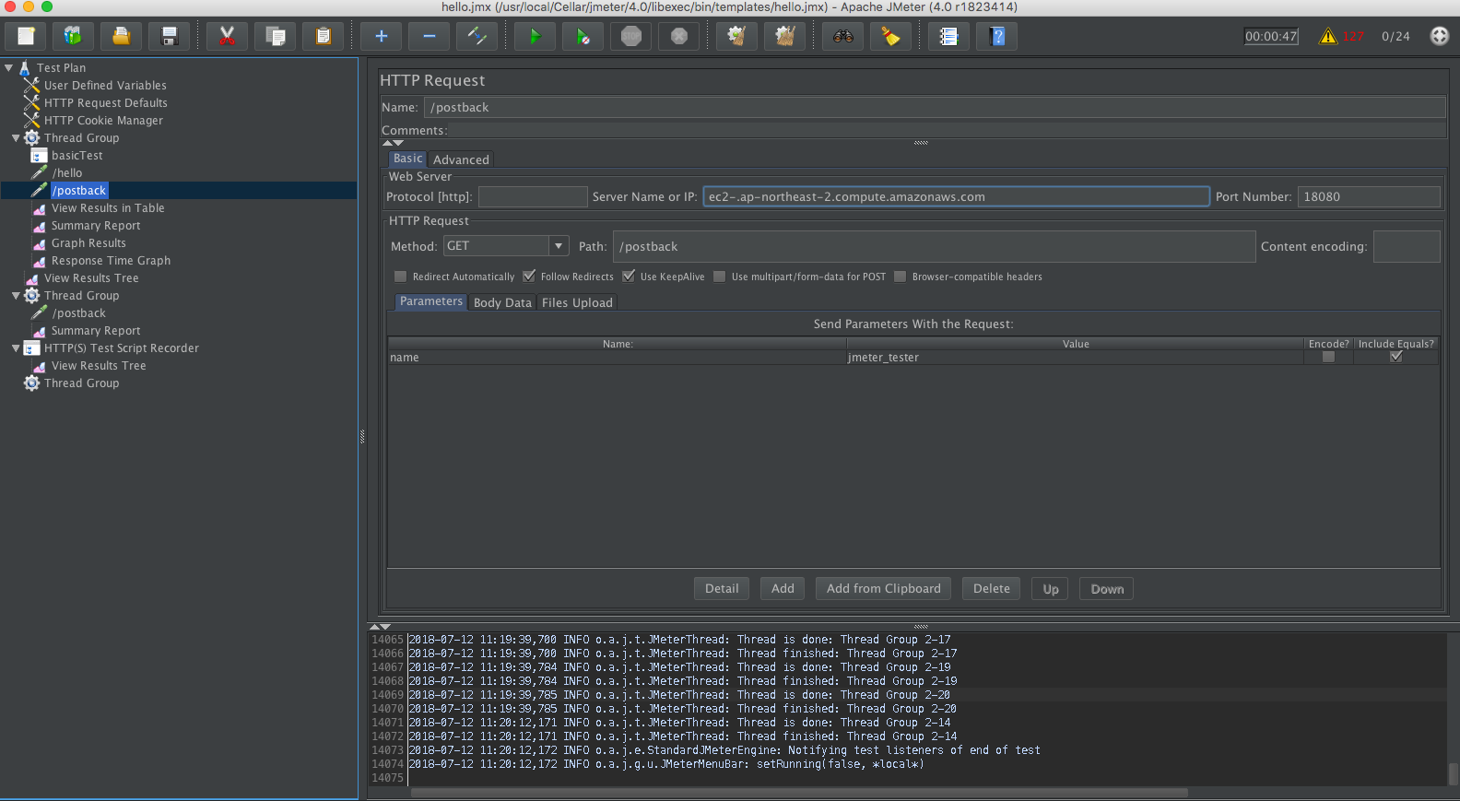This screenshot has height=801, width=1460.
Task: Expand all nodes with the plus icon
Action: (x=381, y=37)
